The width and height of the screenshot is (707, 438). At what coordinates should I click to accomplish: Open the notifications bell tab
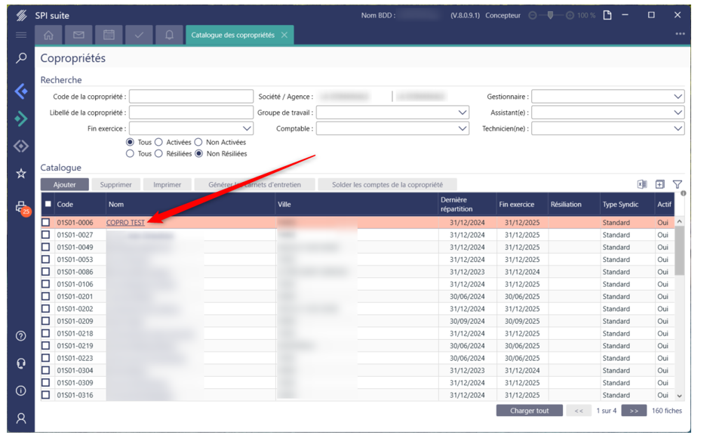[x=169, y=35]
